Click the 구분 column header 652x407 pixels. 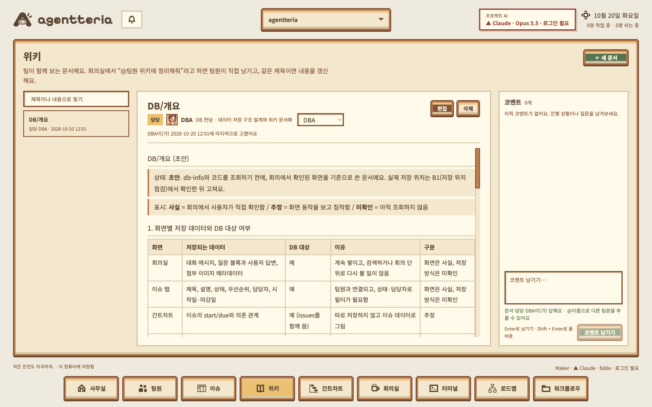click(447, 247)
